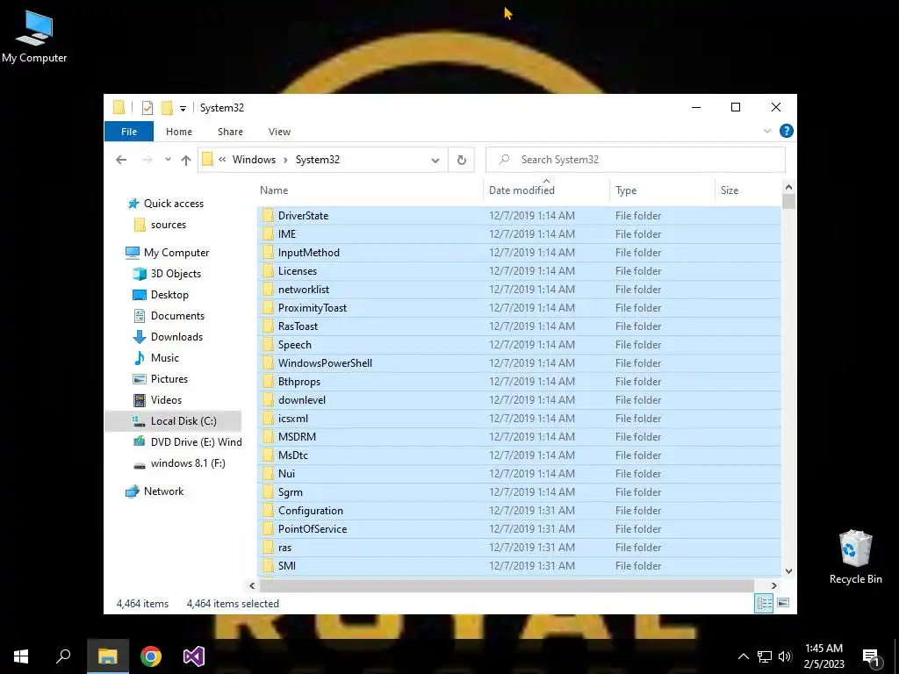Image resolution: width=899 pixels, height=674 pixels.
Task: Open the Recycle Bin desktop icon
Action: pyautogui.click(x=855, y=556)
